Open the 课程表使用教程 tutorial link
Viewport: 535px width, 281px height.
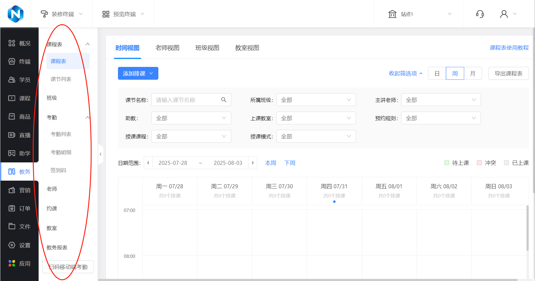point(509,48)
